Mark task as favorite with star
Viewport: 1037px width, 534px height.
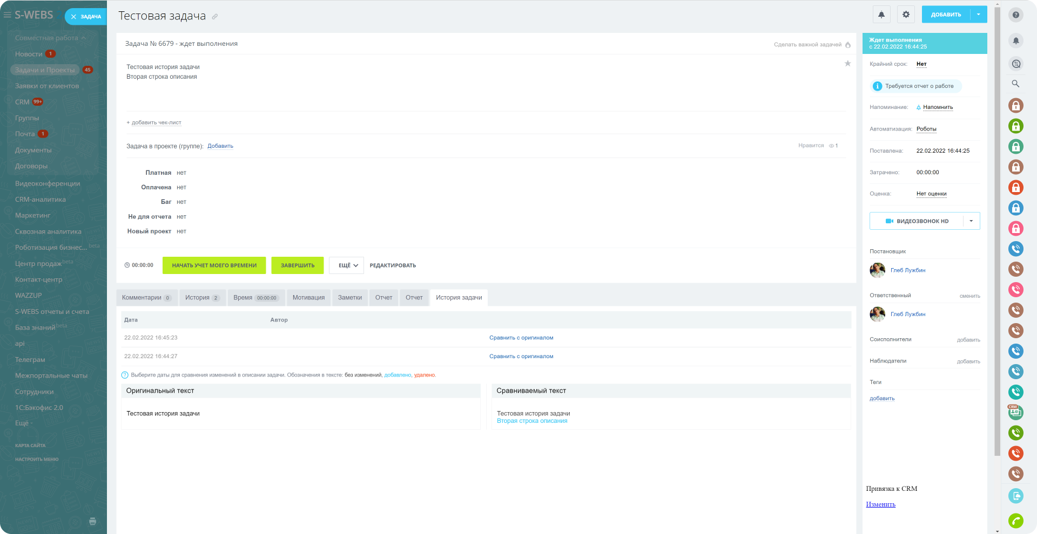pyautogui.click(x=847, y=64)
